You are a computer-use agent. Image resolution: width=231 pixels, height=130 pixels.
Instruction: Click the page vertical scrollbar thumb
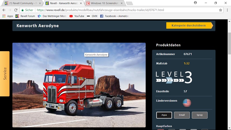click(229, 44)
